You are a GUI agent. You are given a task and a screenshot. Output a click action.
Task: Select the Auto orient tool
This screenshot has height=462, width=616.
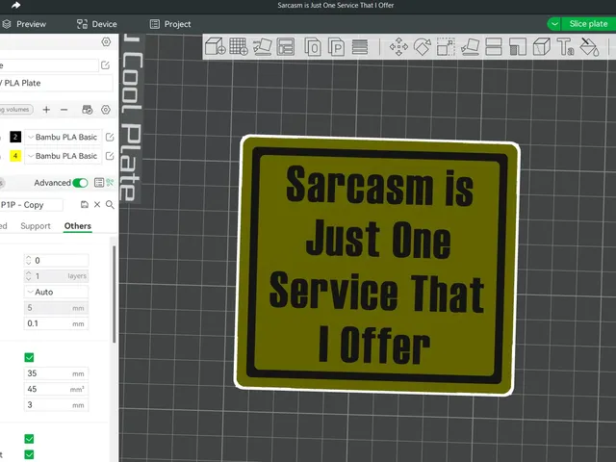coord(263,46)
